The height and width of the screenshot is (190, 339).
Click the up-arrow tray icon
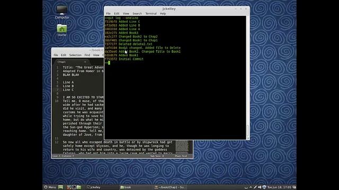point(251,187)
